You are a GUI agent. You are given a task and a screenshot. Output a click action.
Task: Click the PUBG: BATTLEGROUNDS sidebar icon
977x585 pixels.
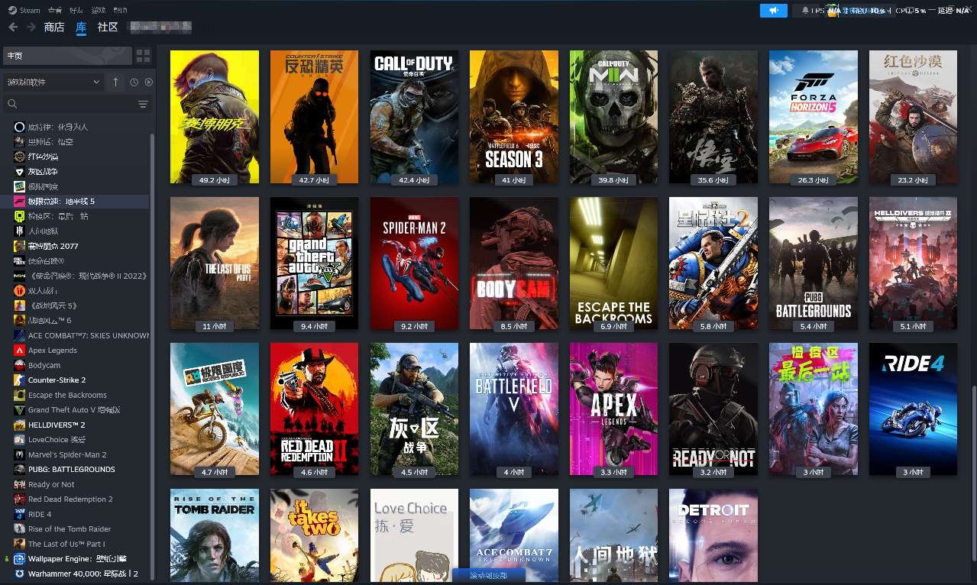click(x=20, y=470)
